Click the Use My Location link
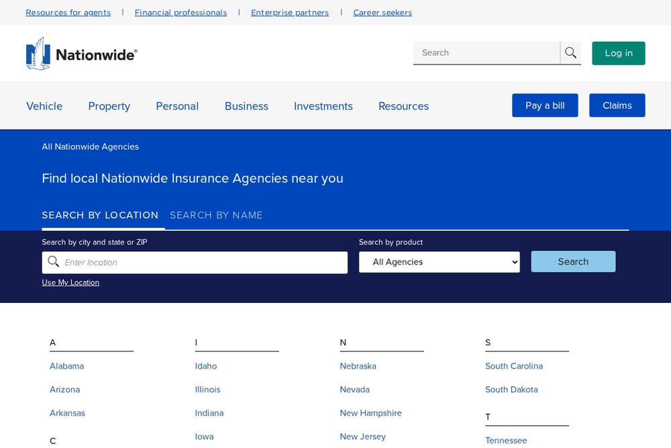Screen dimensions: 671x448 point(70,282)
